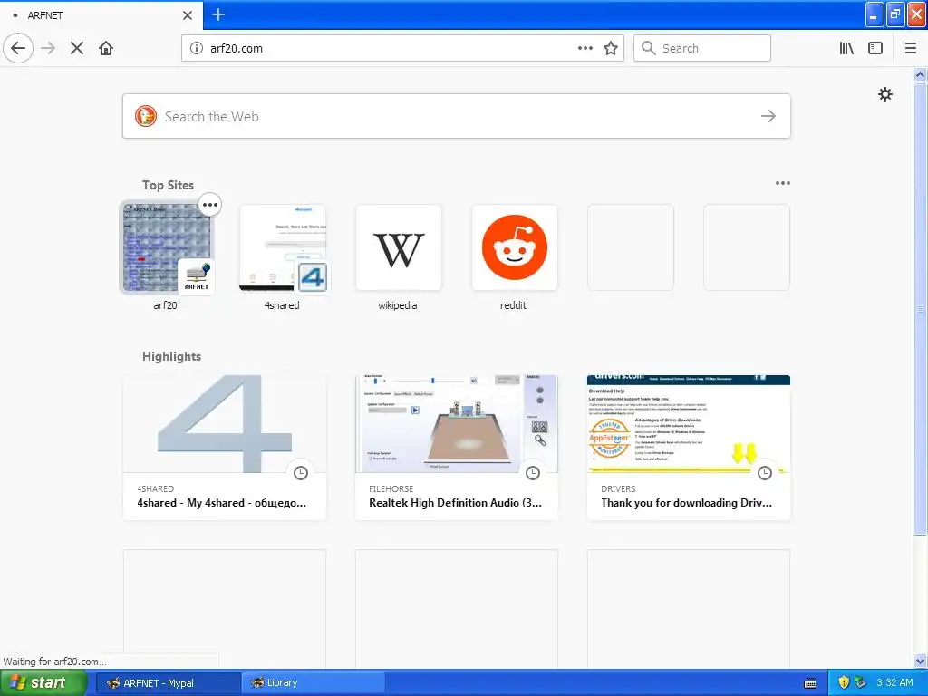Click the security shield tray icon
Image resolution: width=928 pixels, height=696 pixels.
[x=844, y=682]
